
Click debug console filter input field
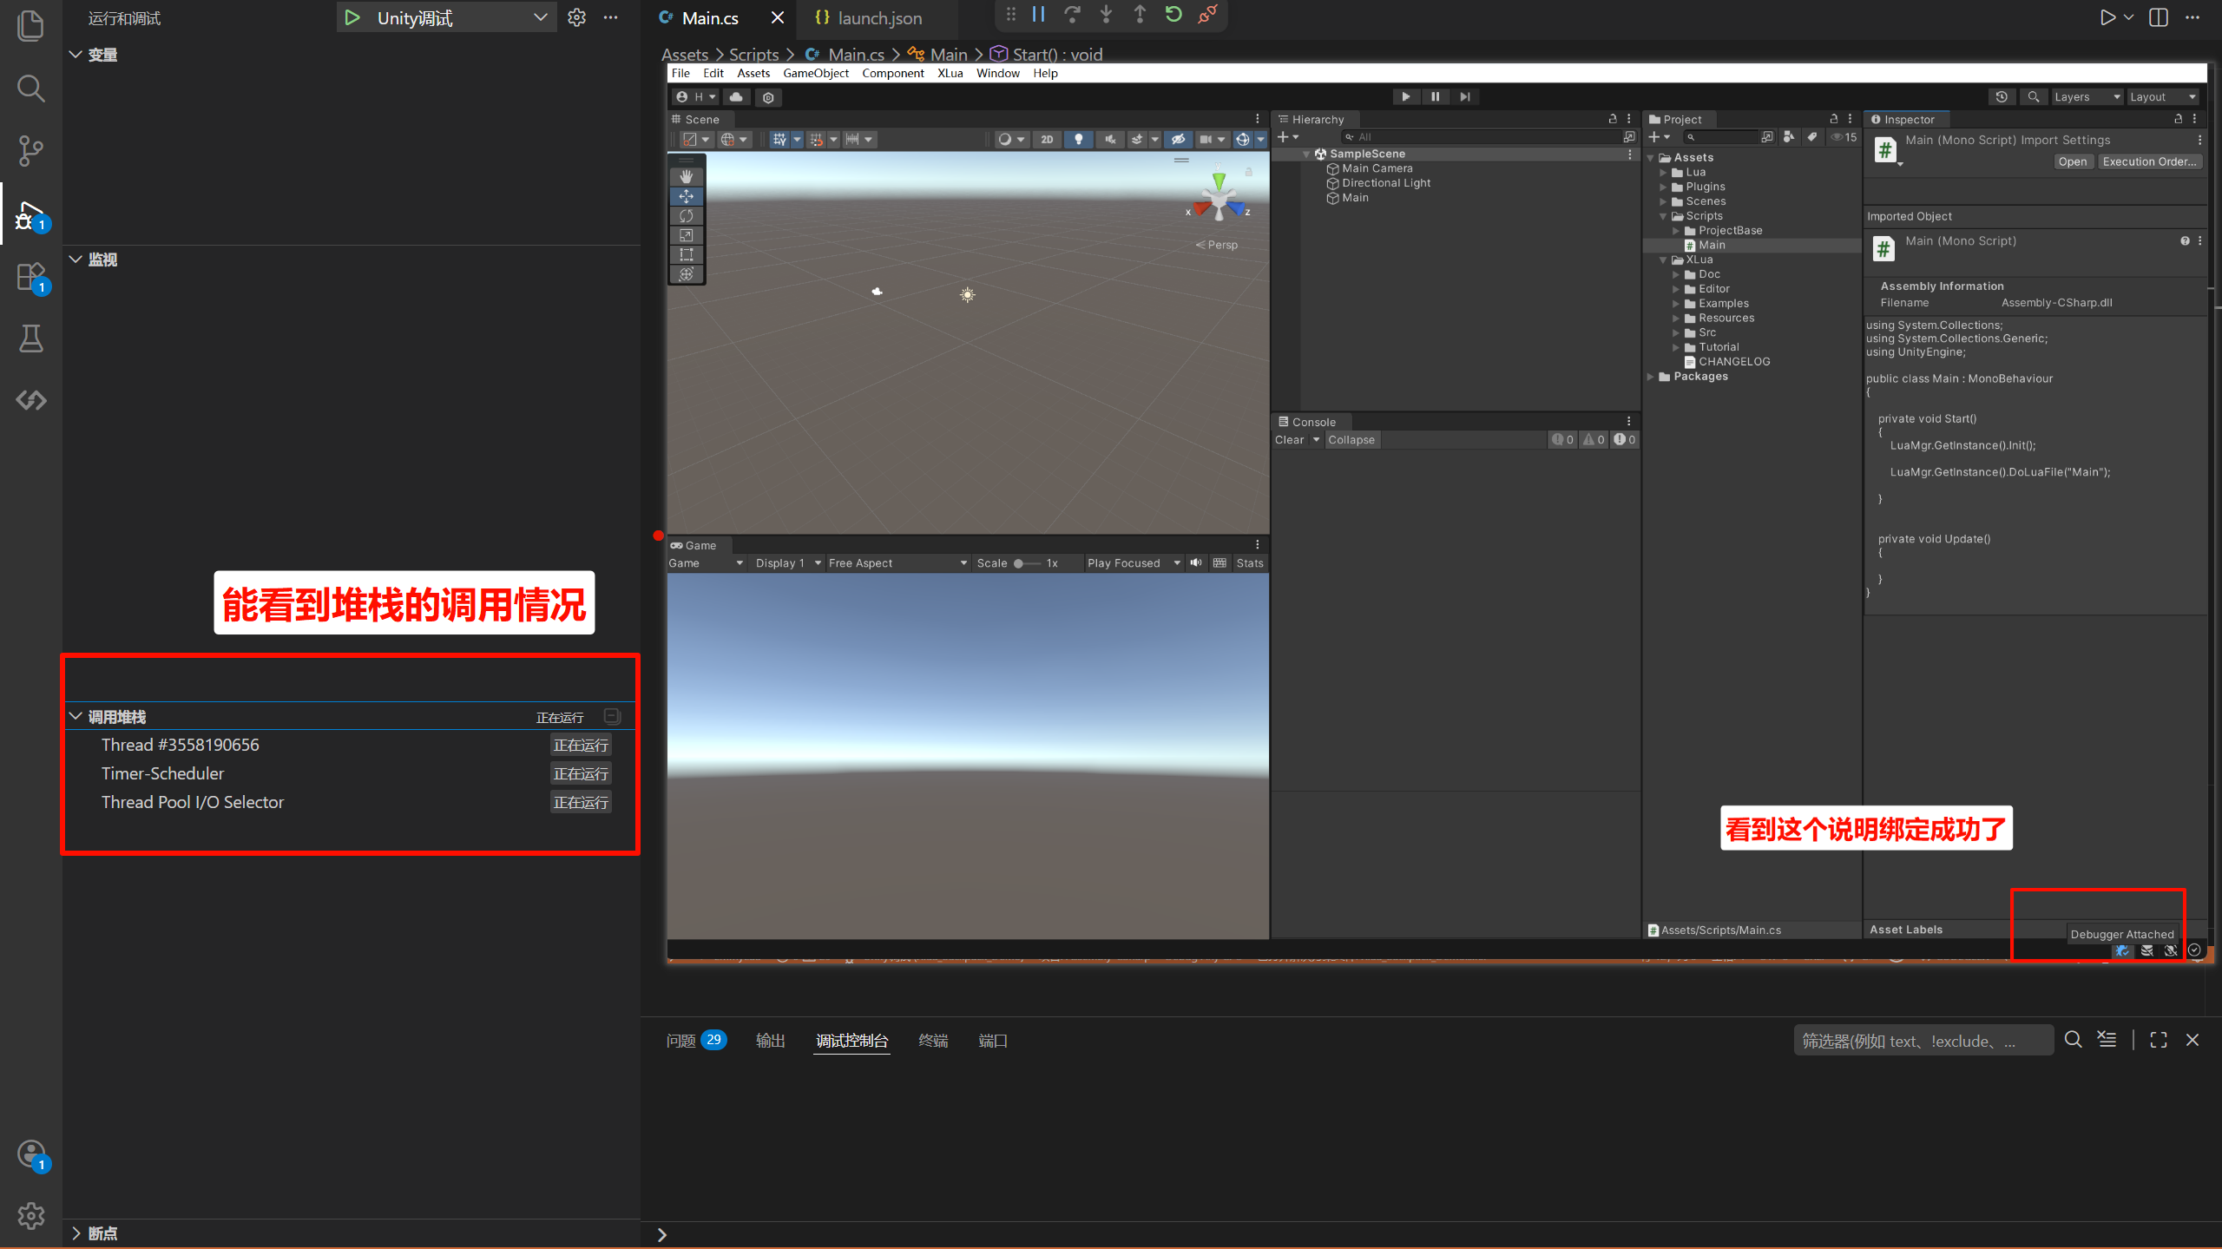click(1923, 1041)
